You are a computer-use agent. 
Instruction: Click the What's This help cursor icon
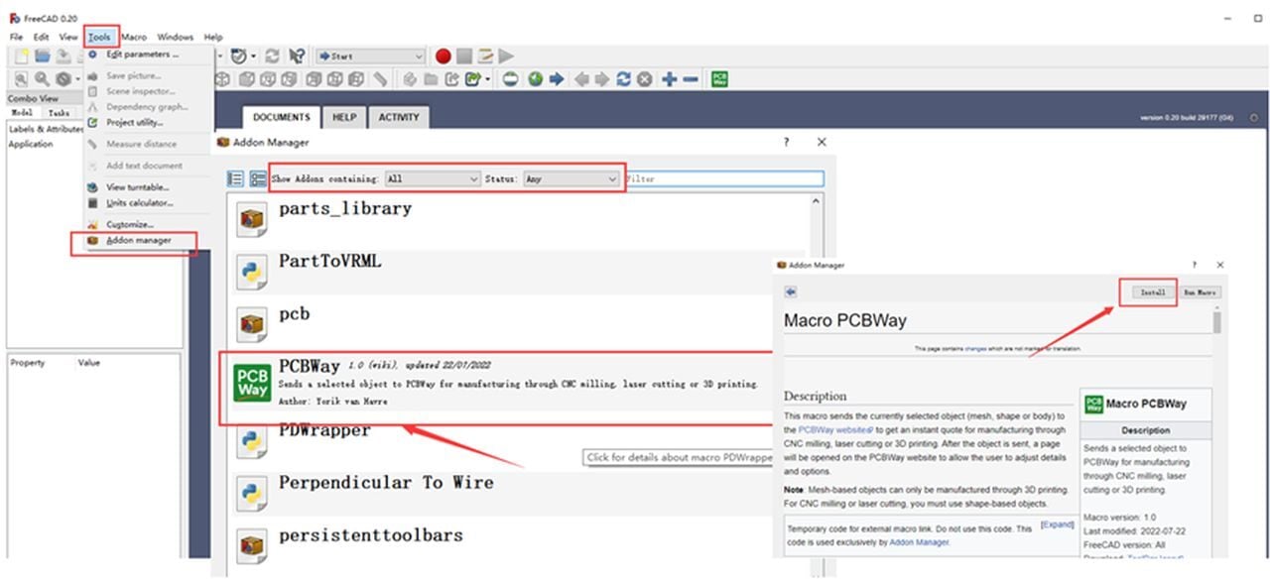click(x=296, y=57)
